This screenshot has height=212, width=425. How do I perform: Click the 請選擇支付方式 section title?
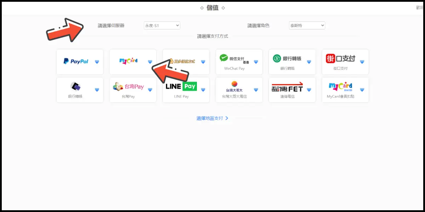[x=212, y=36]
